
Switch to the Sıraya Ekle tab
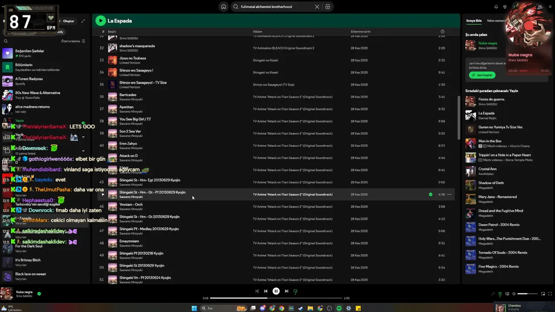tap(474, 21)
